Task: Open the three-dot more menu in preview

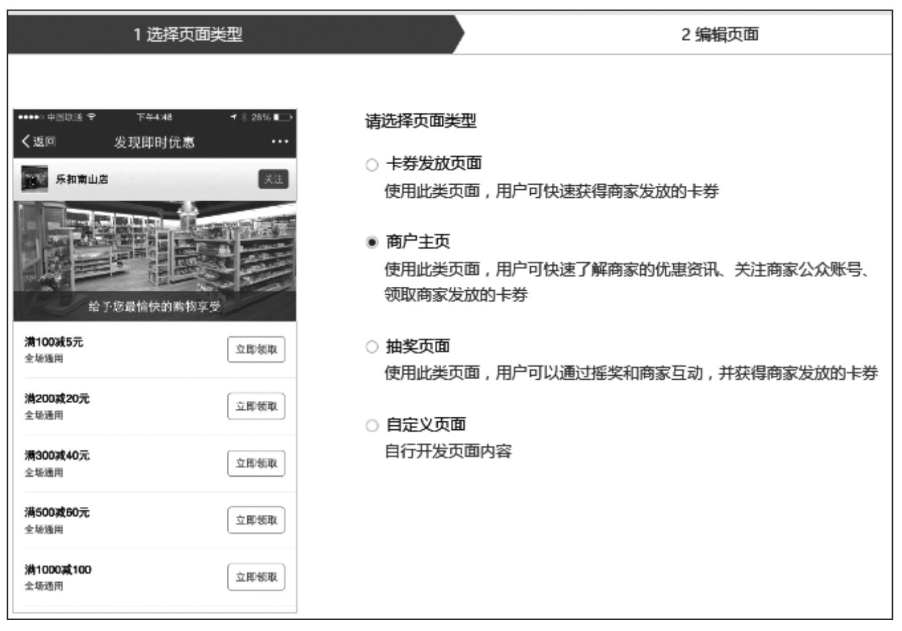Action: [280, 142]
